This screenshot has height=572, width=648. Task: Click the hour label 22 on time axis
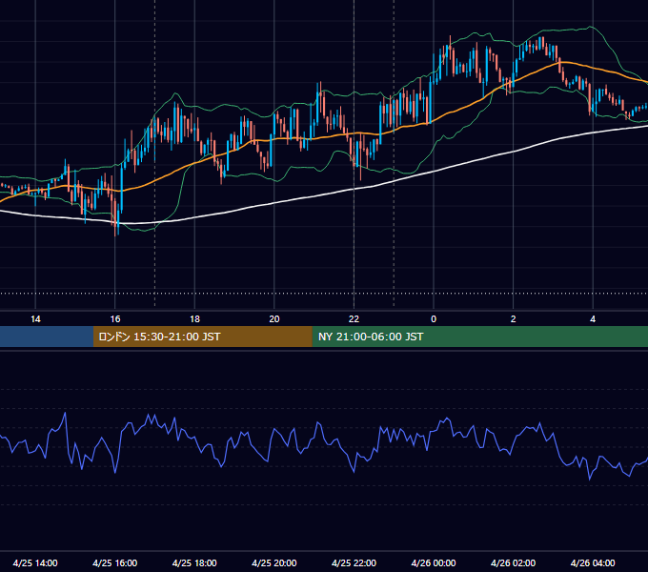(x=354, y=319)
